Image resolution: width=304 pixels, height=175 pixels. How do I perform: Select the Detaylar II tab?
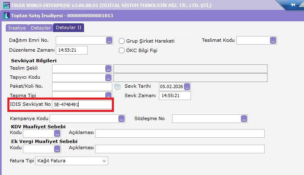(68, 28)
